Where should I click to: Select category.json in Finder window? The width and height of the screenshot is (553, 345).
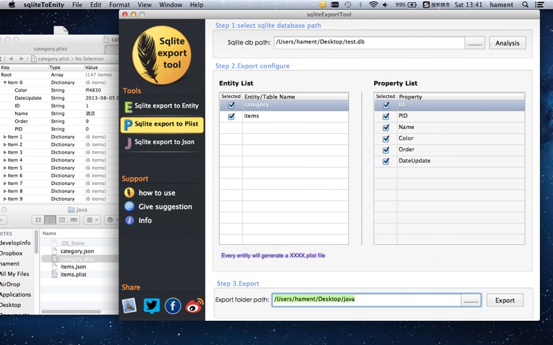[77, 251]
